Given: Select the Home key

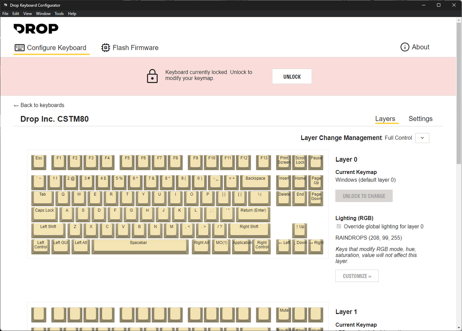Looking at the screenshot, I should 300,182.
